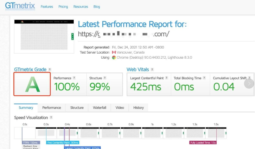
Task: Click the tested URL link
Action: (x=124, y=34)
